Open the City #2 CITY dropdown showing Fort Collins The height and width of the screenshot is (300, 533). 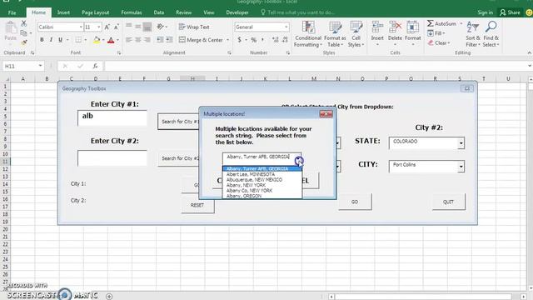pos(461,167)
